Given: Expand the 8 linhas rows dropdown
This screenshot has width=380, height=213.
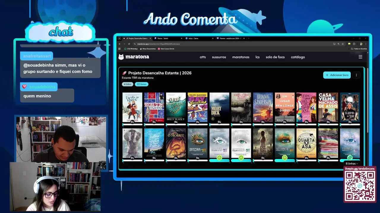Looking at the screenshot, I should point(352,164).
